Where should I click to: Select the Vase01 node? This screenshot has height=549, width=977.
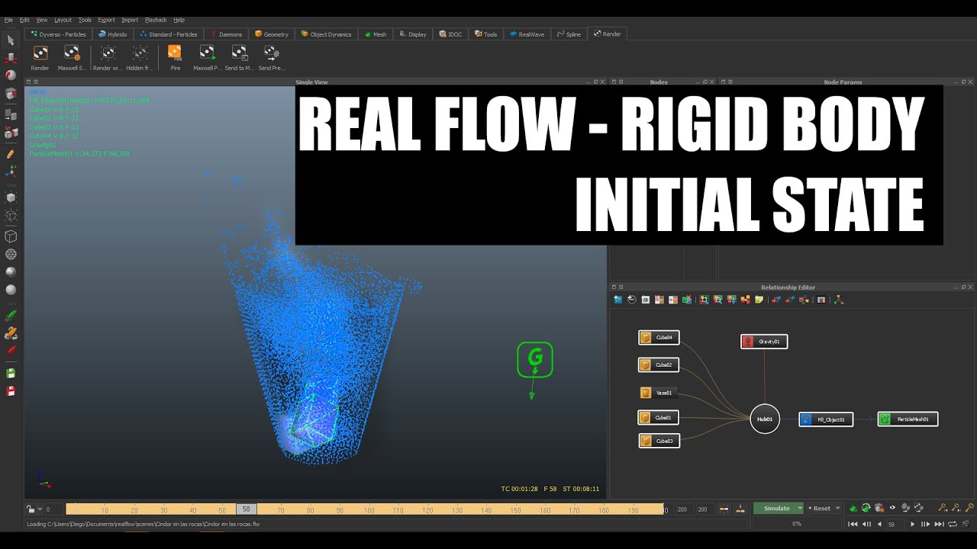659,393
